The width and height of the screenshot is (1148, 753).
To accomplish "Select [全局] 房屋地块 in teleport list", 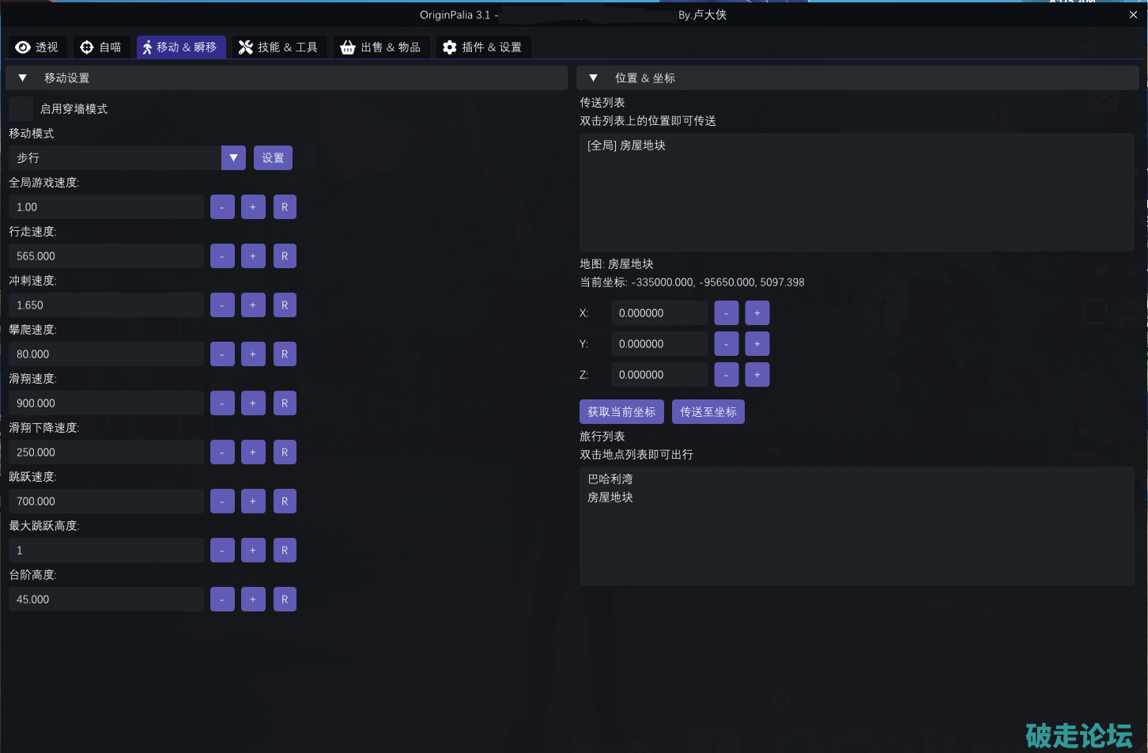I will click(626, 146).
